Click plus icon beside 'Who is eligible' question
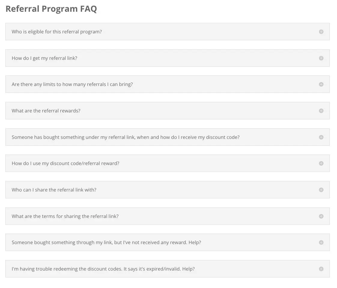Screen dimensions: 337x288 (x=321, y=32)
